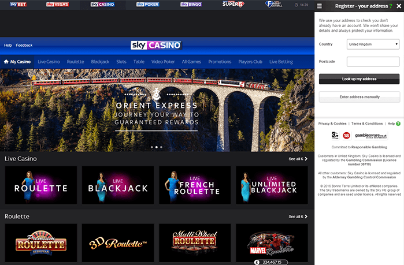Open Video Poker nav item
404x265 pixels.
[x=163, y=62]
